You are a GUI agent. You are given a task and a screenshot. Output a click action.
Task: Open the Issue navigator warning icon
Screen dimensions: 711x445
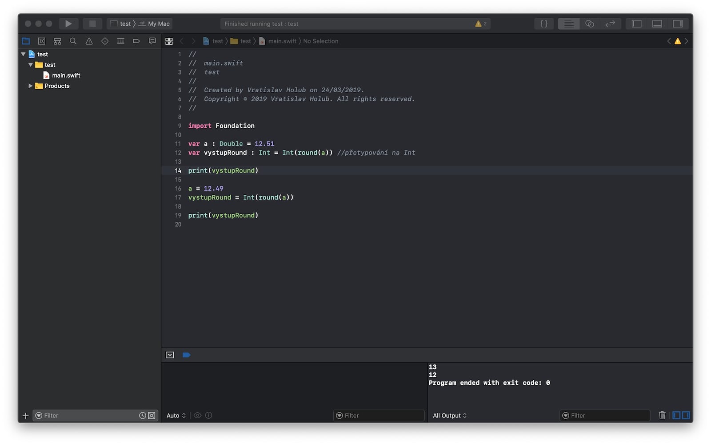pos(89,41)
